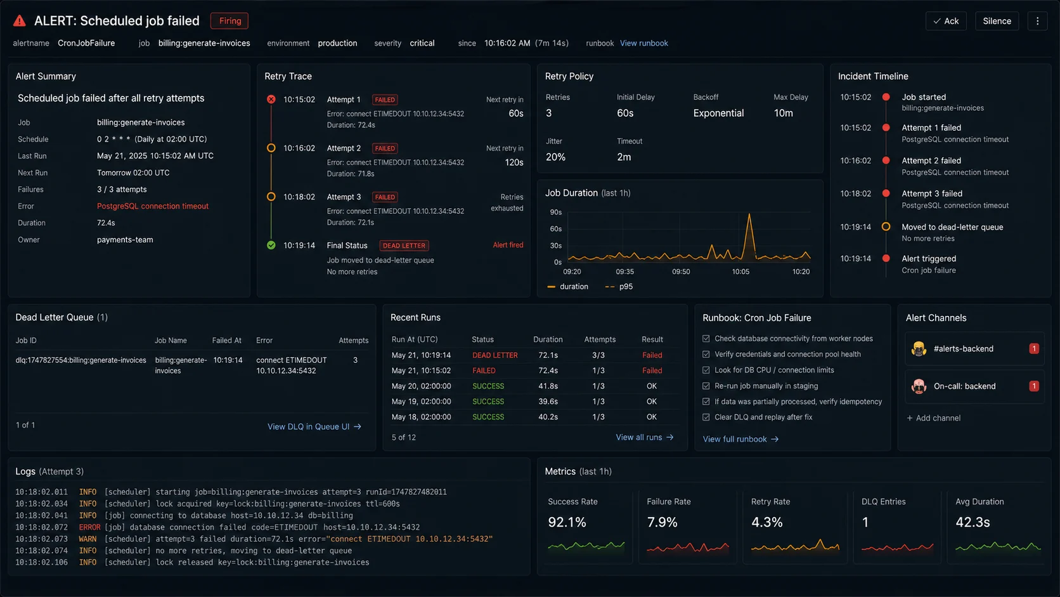This screenshot has width=1060, height=597.
Task: Click the arrow icon beside View all runs
Action: pos(670,437)
